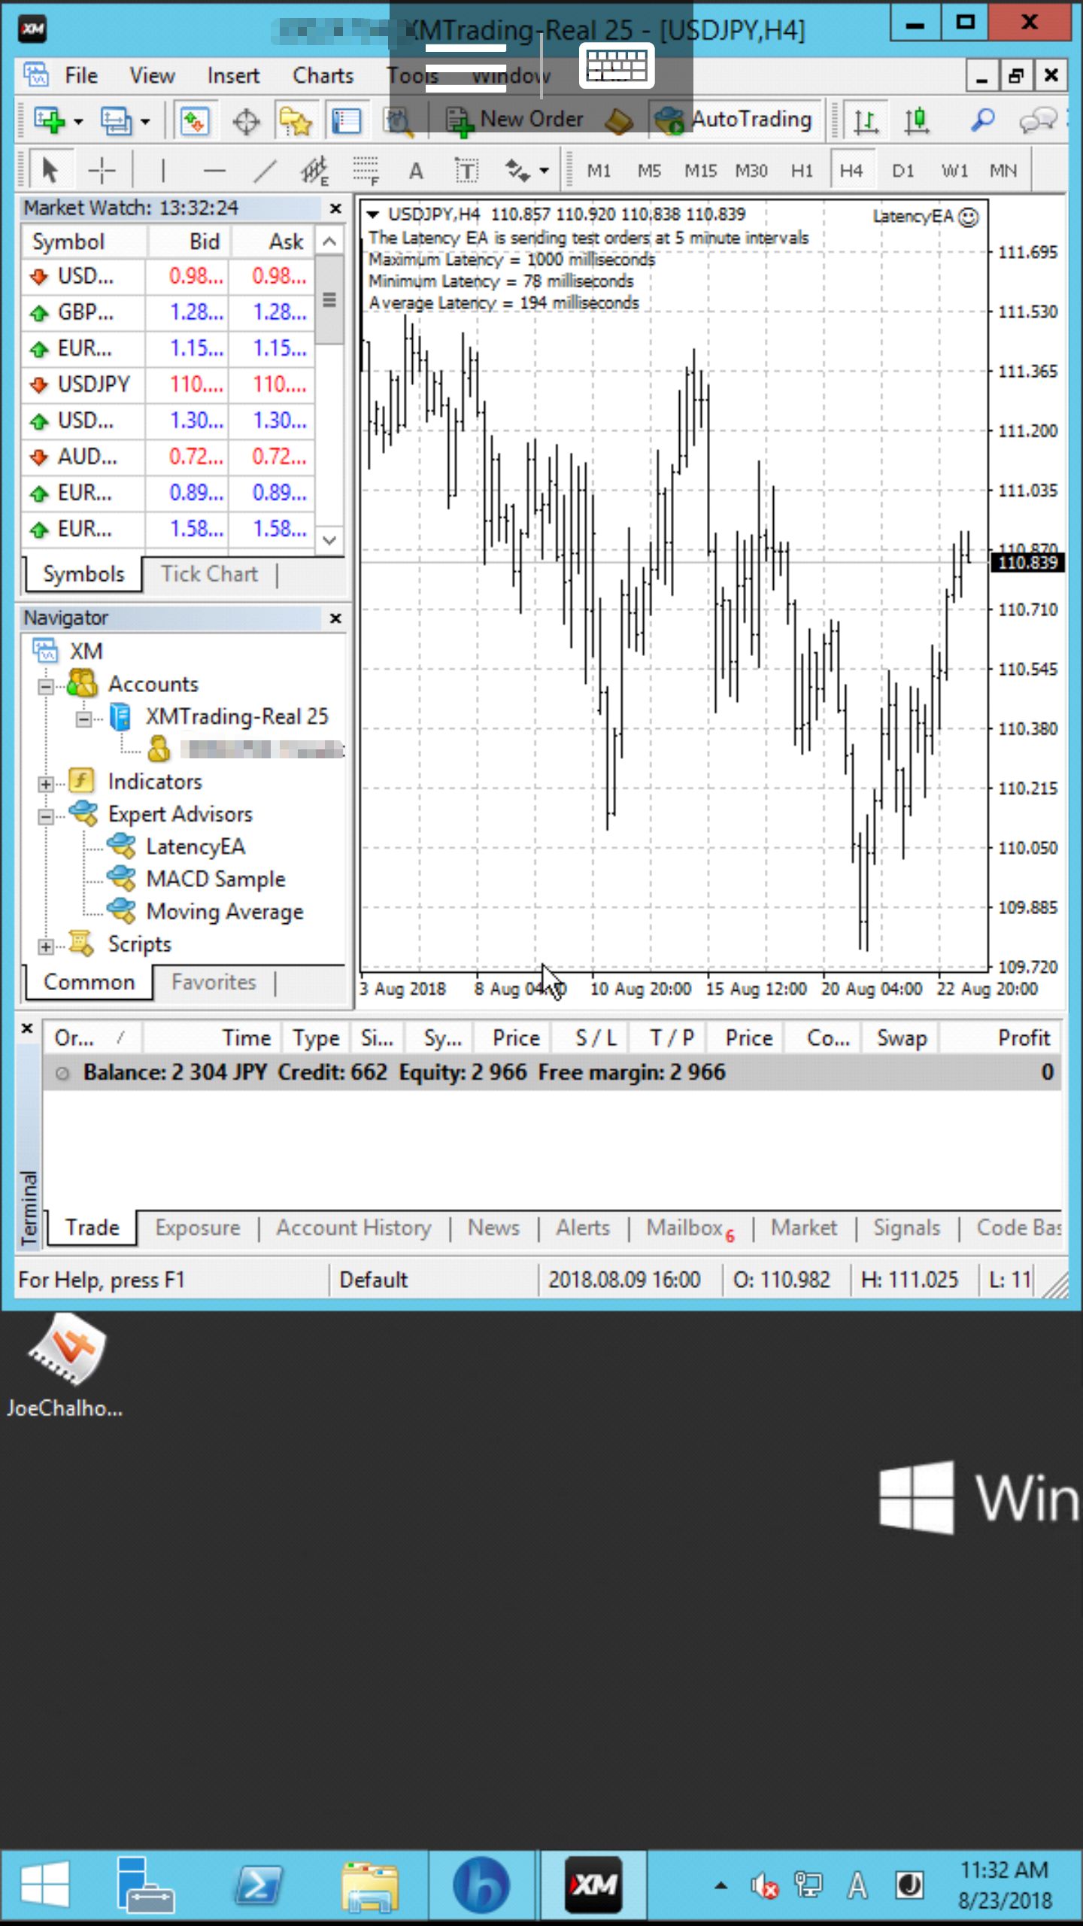Select the text A tool
This screenshot has height=1926, width=1083.
416,172
